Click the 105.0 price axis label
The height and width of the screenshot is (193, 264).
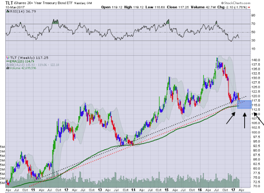pyautogui.click(x=256, y=123)
